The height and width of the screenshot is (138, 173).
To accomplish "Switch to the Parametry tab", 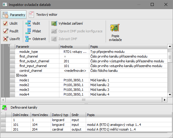I will tap(14, 15).
